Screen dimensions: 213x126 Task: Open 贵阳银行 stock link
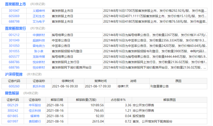pyautogui.click(x=35, y=121)
